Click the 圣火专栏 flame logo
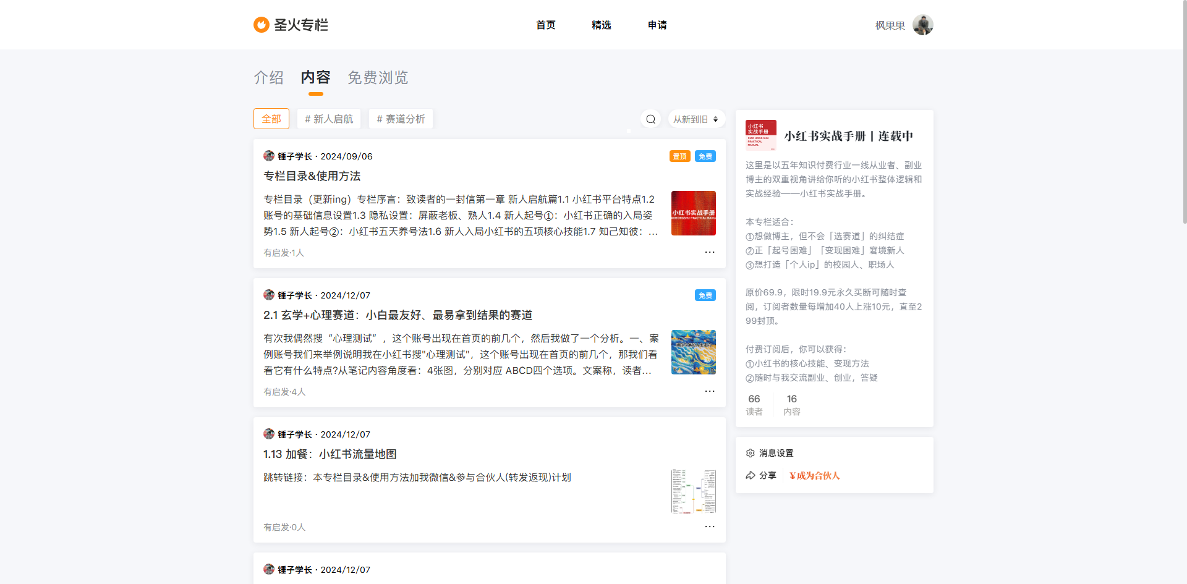The image size is (1187, 584). 262,25
